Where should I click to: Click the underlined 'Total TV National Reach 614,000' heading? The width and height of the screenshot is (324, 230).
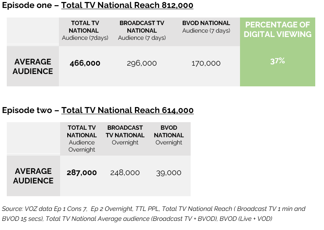tap(127, 110)
